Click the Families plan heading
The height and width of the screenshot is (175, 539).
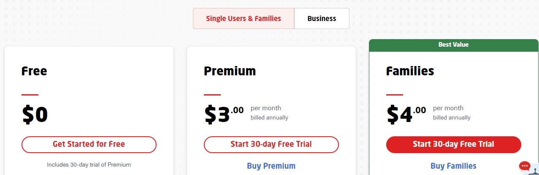pyautogui.click(x=410, y=71)
